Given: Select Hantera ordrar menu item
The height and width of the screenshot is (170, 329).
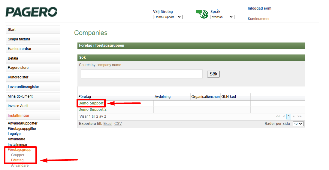Looking at the screenshot, I should [33, 49].
